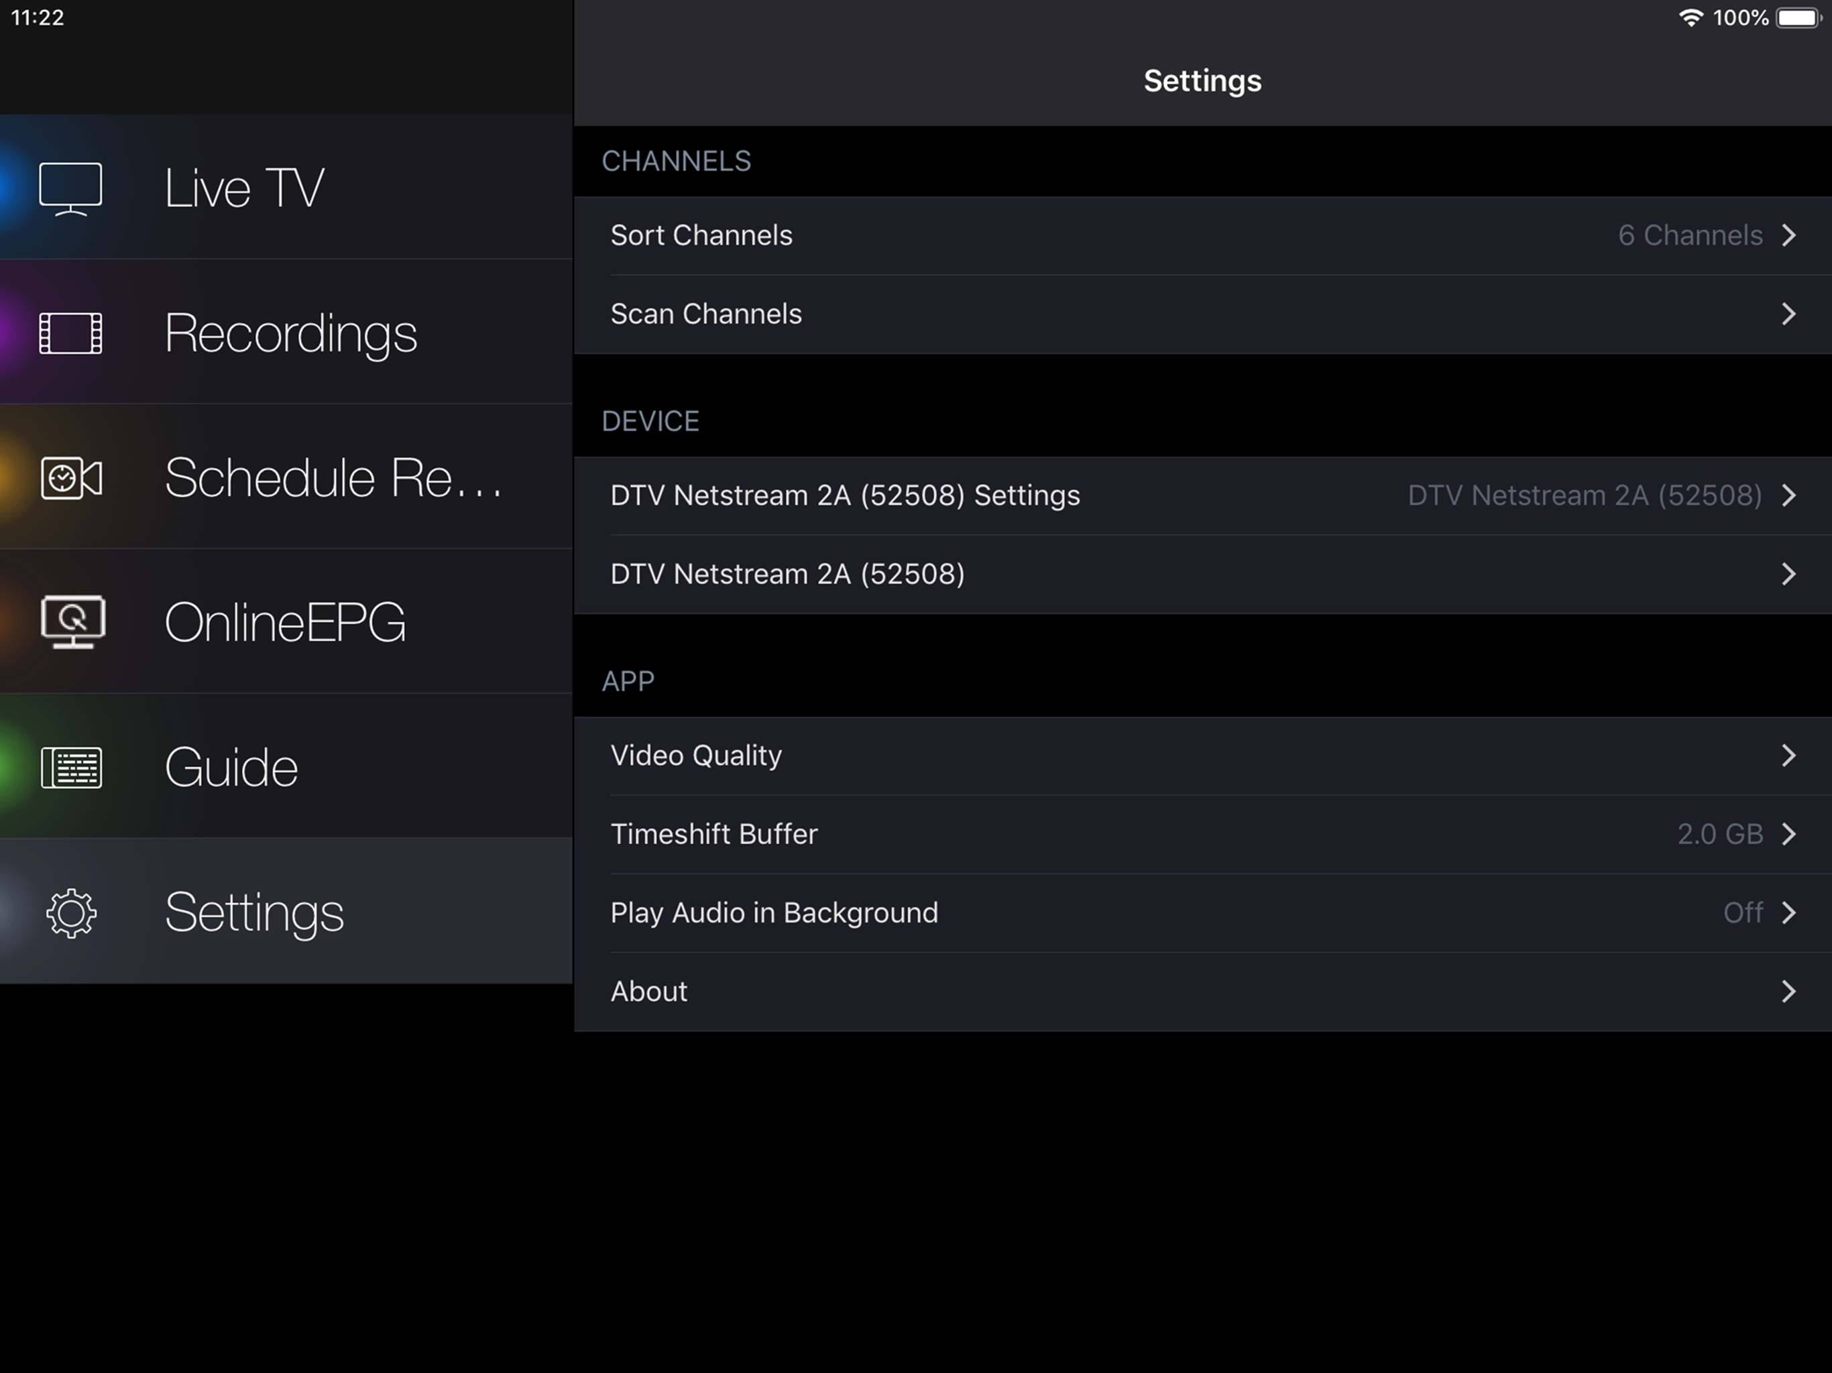Expand the Video Quality chevron
This screenshot has width=1832, height=1373.
tap(1789, 756)
